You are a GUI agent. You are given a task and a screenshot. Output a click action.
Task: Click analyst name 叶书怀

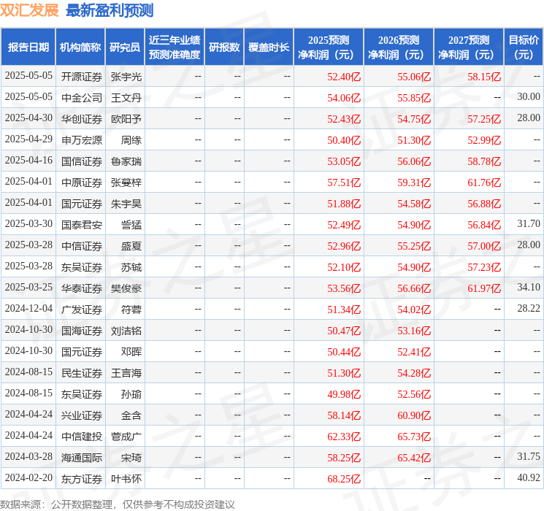pyautogui.click(x=126, y=479)
